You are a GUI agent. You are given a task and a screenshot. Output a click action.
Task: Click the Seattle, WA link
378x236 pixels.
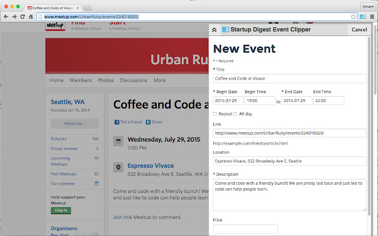tap(67, 102)
